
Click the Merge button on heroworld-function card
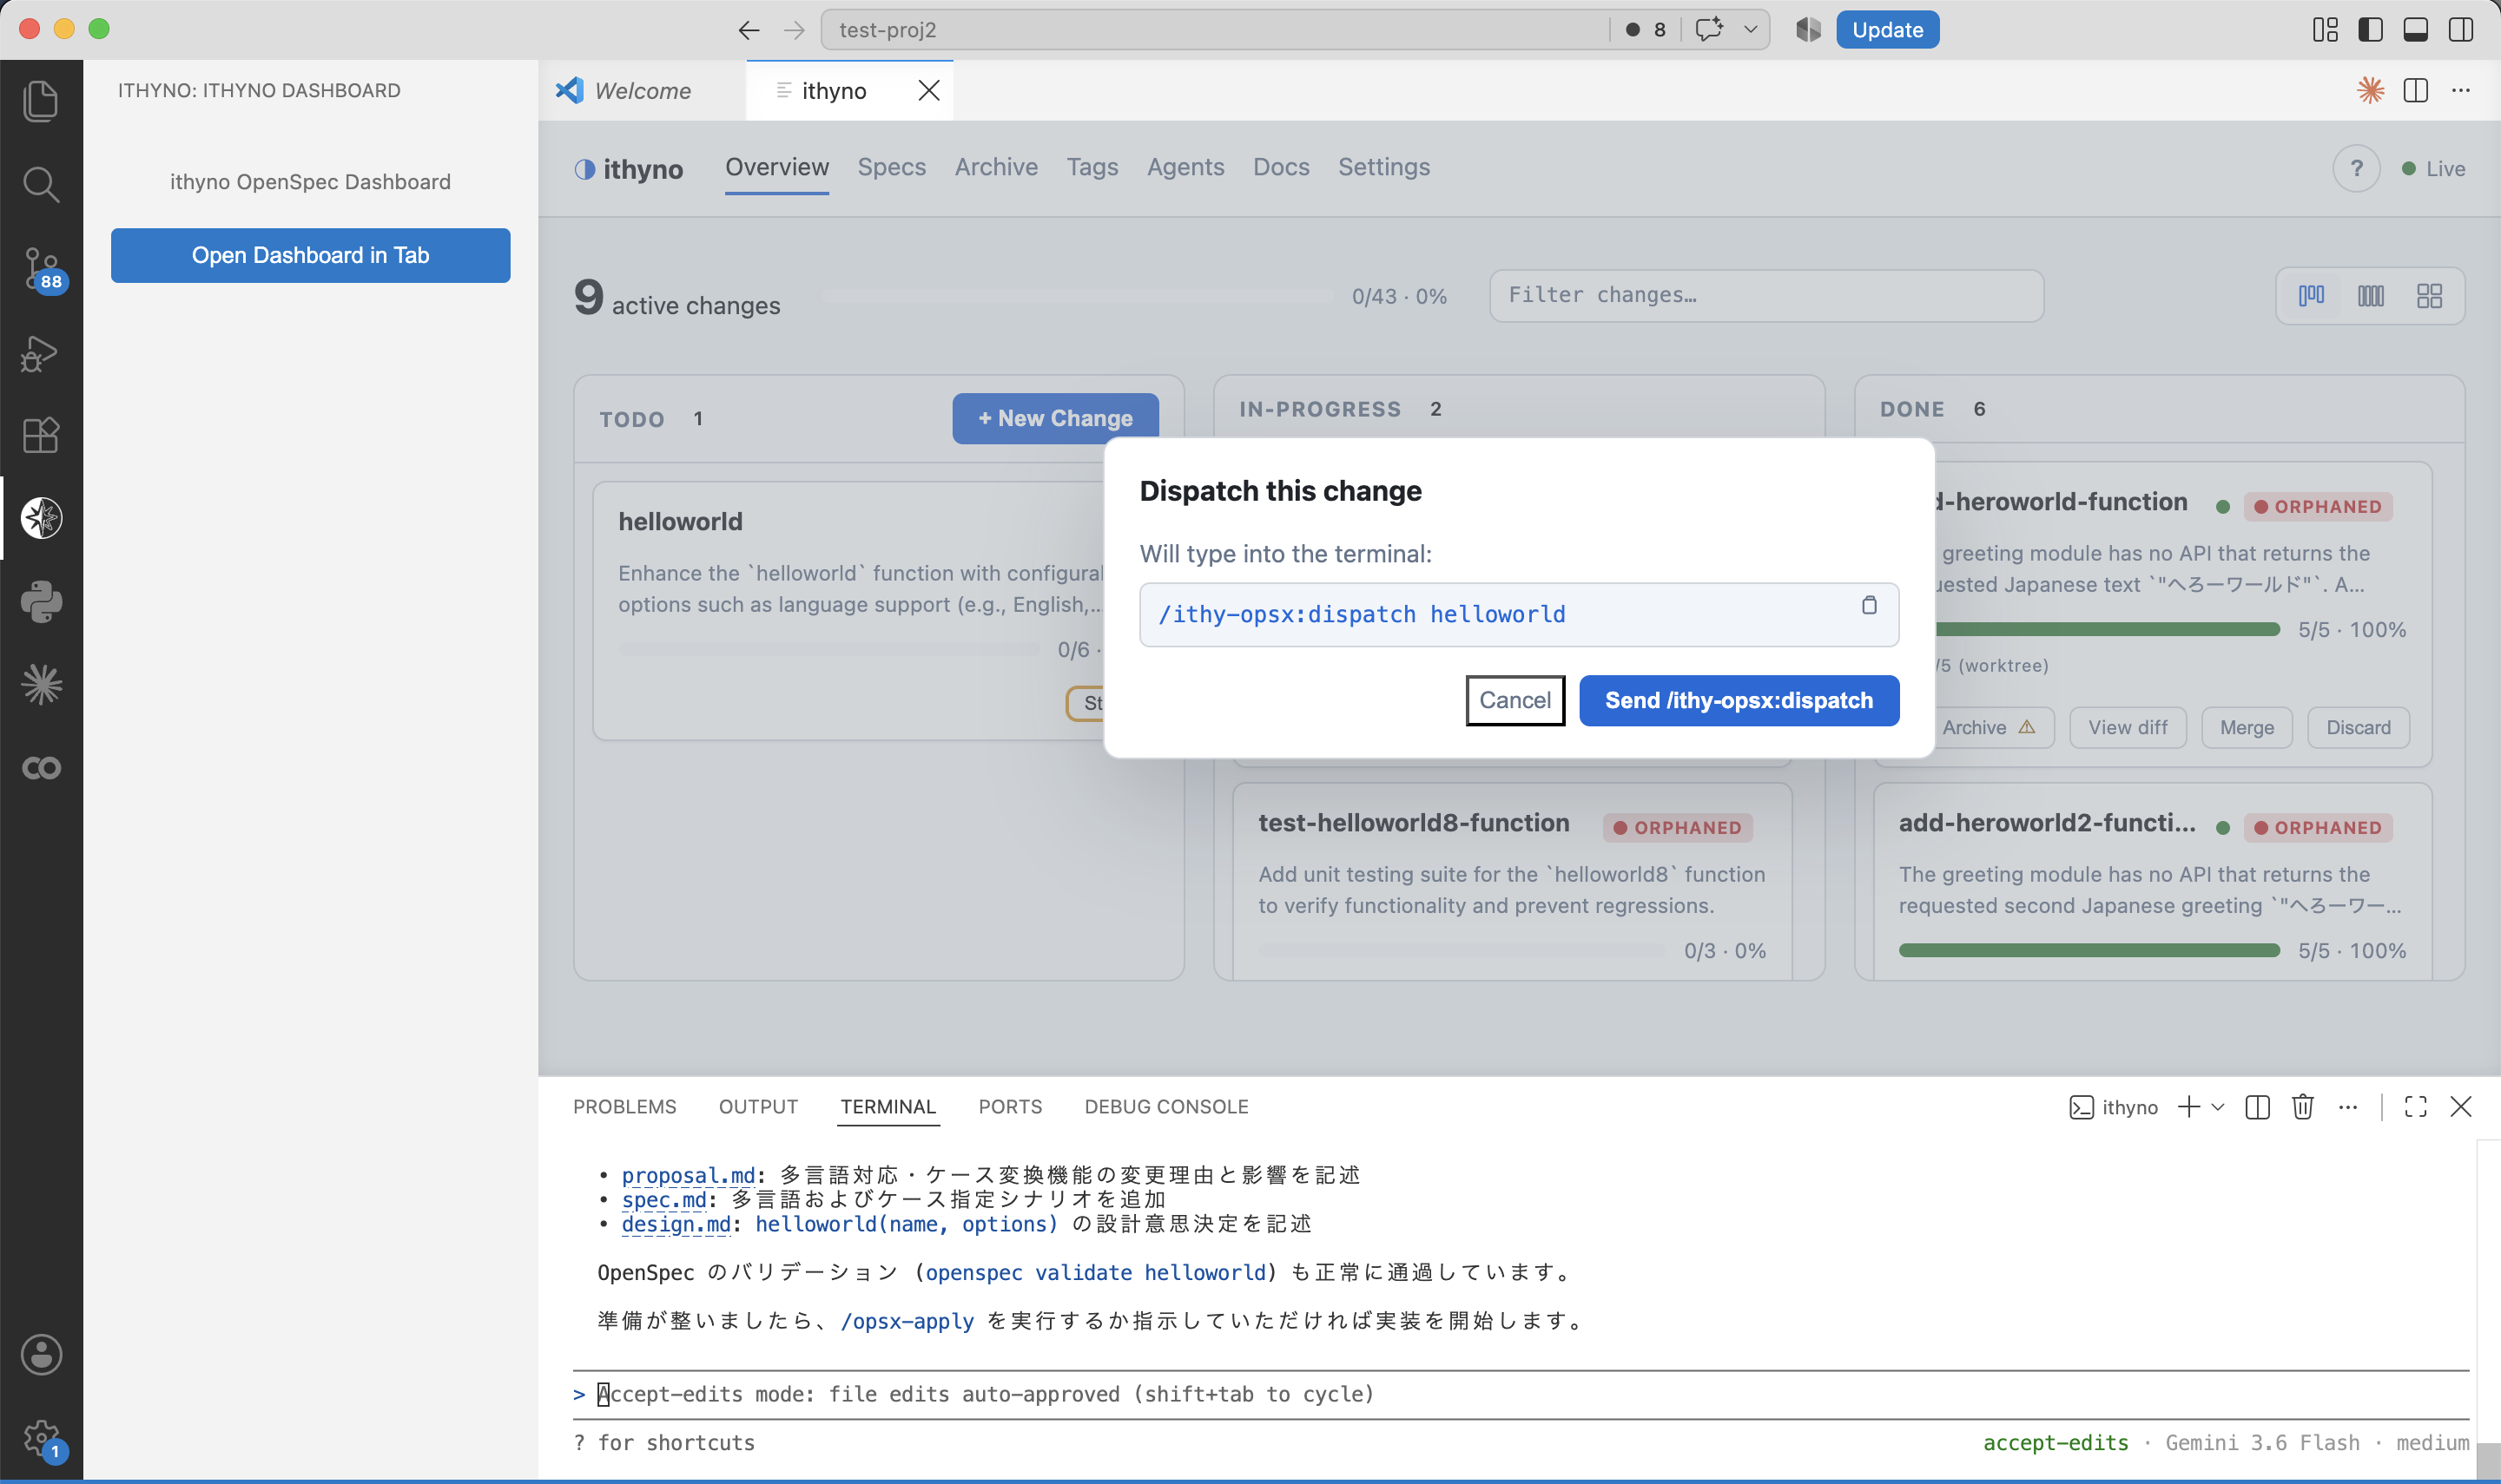[2247, 728]
